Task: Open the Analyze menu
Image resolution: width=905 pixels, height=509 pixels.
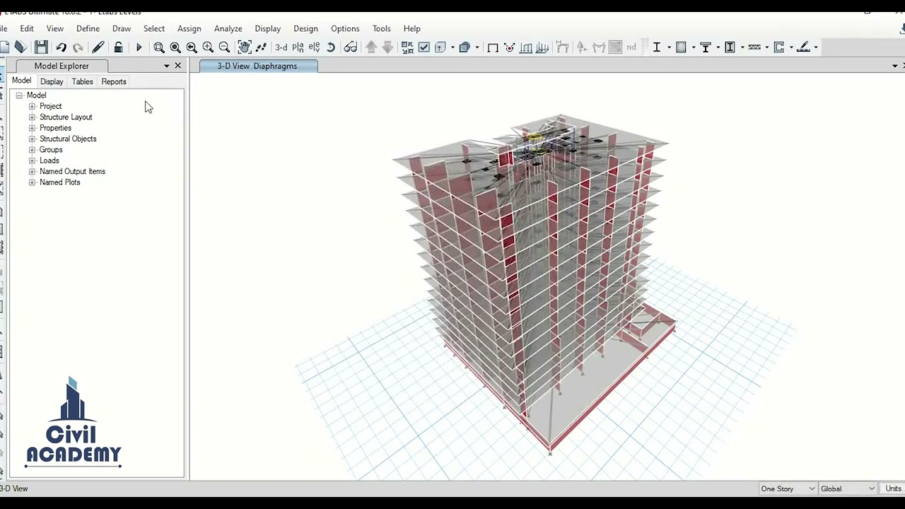Action: click(x=228, y=28)
